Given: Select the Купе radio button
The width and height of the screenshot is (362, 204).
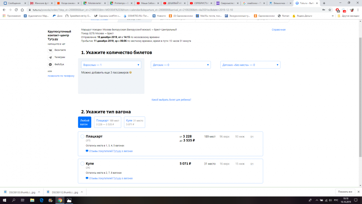Looking at the screenshot, I should pos(83,164).
